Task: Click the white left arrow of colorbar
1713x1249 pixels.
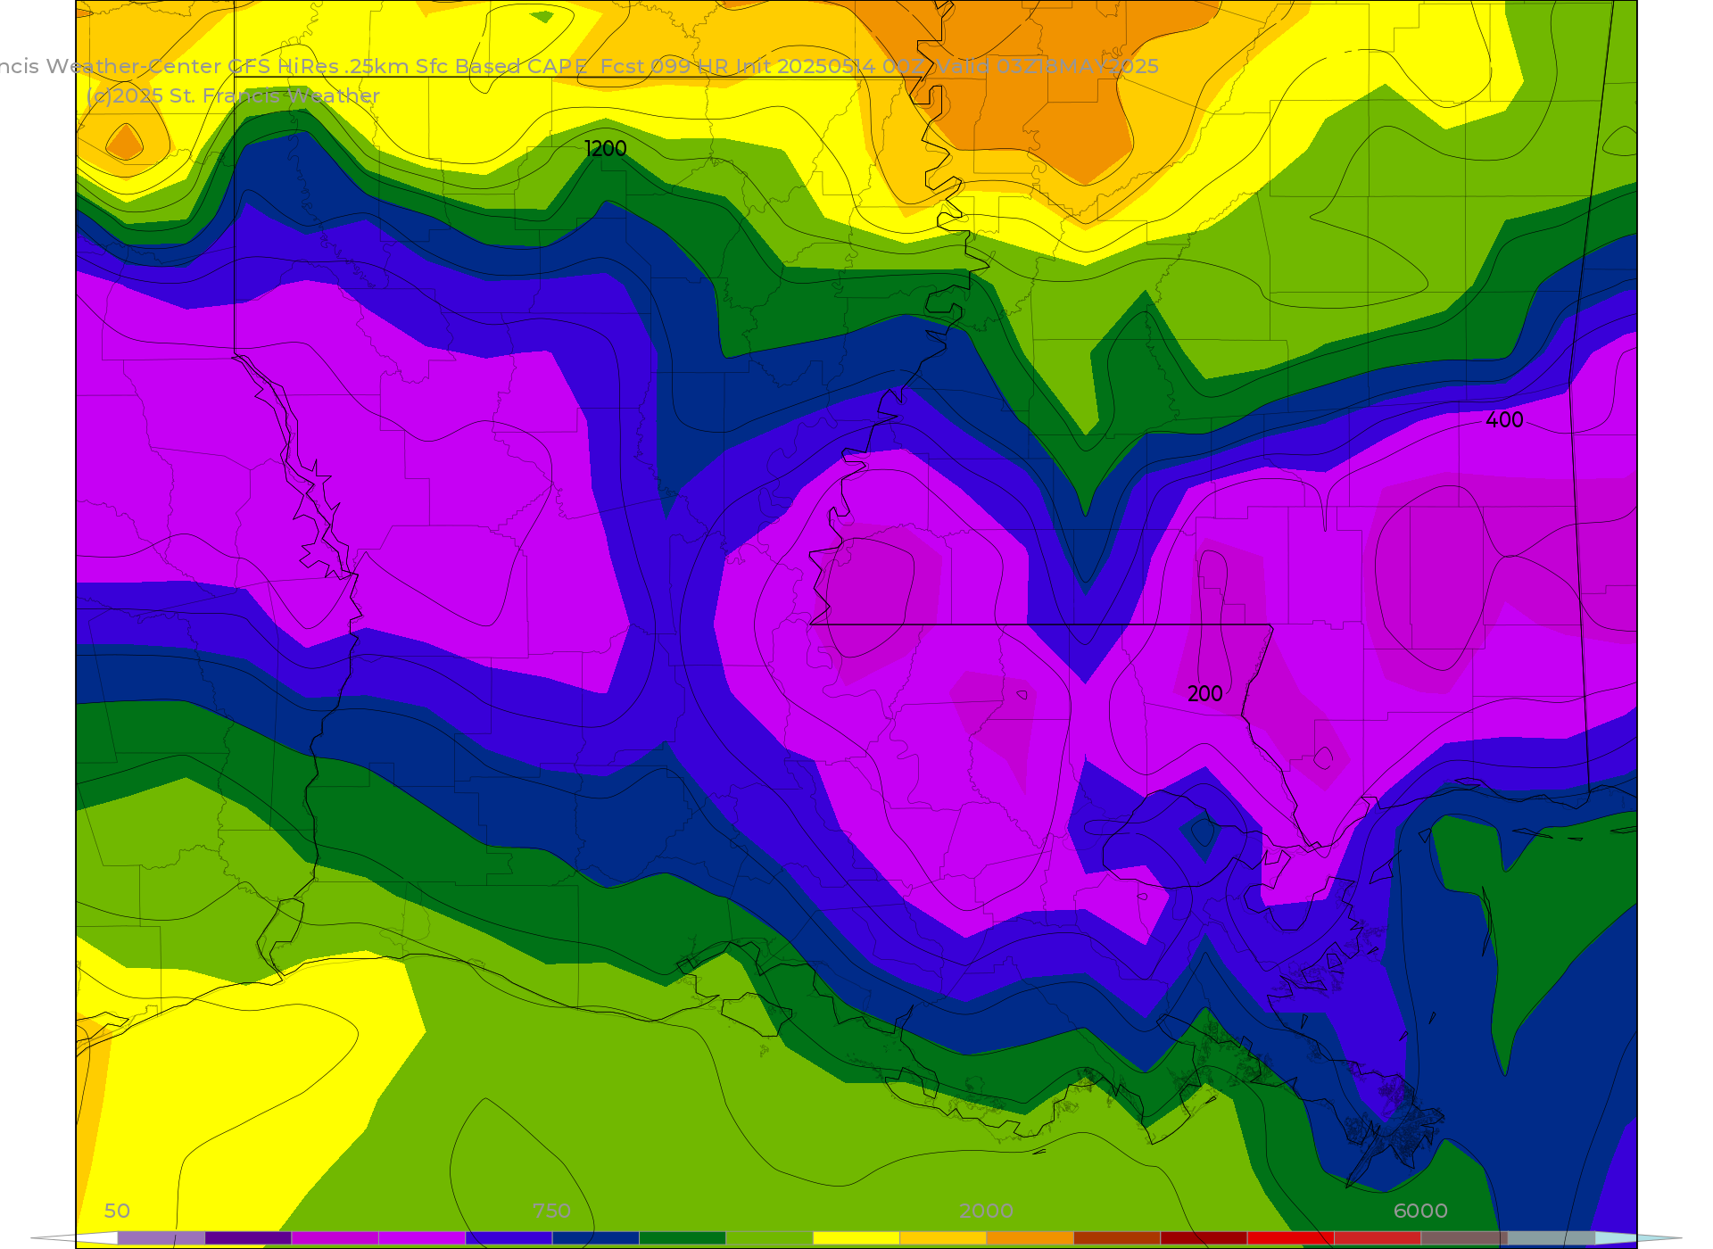Action: click(x=75, y=1238)
